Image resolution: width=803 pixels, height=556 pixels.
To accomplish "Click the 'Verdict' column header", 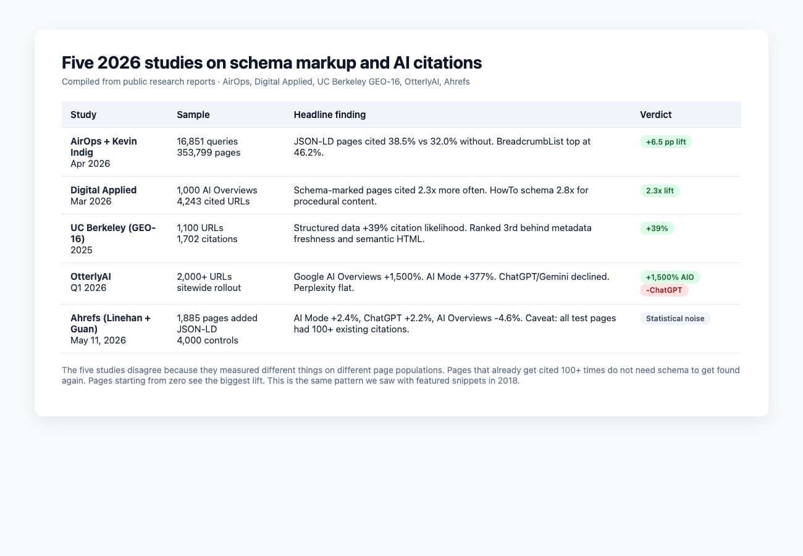I will [x=656, y=114].
